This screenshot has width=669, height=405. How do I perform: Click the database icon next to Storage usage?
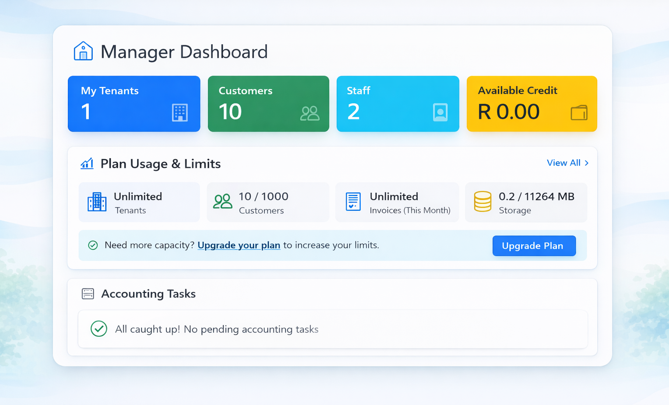click(482, 202)
